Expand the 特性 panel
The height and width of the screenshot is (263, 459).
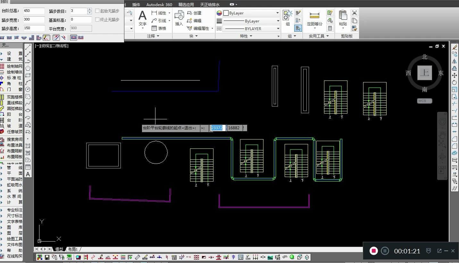click(x=246, y=36)
